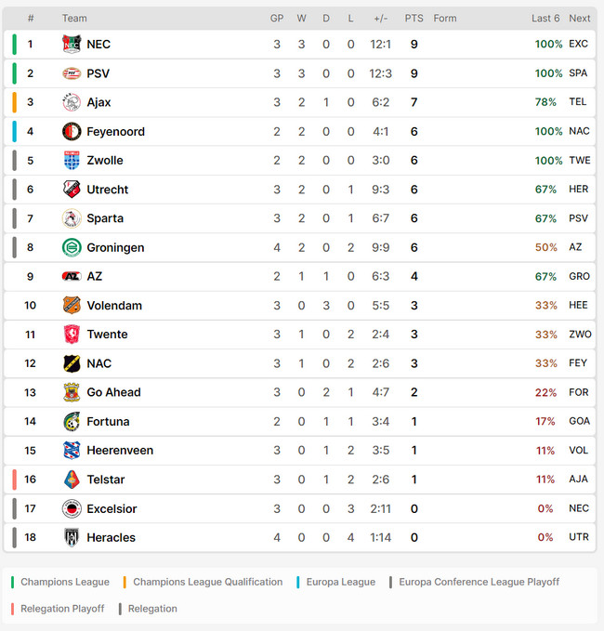This screenshot has height=631, width=604.
Task: Click the Relegation Playoff legend marker
Action: tap(13, 609)
